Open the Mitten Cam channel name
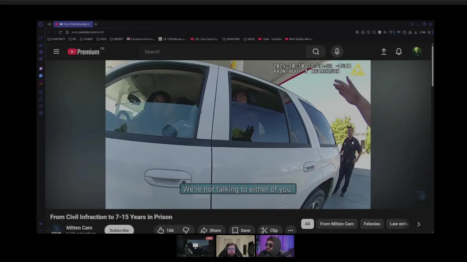The image size is (467, 262). pyautogui.click(x=79, y=228)
